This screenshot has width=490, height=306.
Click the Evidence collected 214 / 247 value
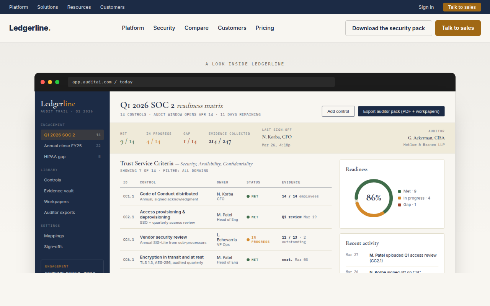(x=220, y=142)
